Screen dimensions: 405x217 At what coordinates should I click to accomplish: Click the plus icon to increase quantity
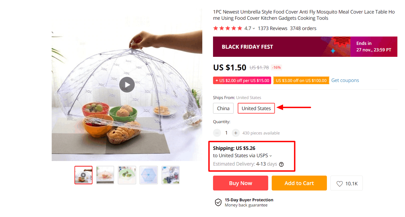pyautogui.click(x=236, y=133)
